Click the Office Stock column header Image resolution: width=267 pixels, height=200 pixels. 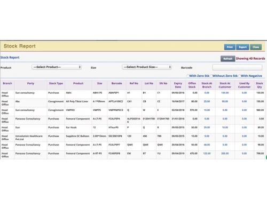click(x=192, y=85)
